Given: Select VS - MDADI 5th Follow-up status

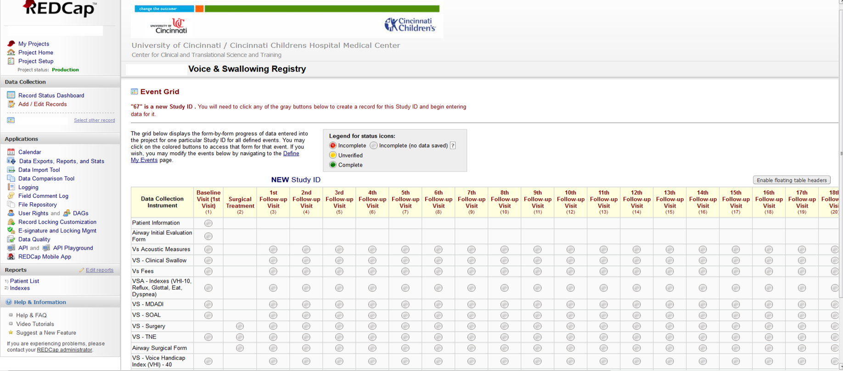Looking at the screenshot, I should (405, 305).
